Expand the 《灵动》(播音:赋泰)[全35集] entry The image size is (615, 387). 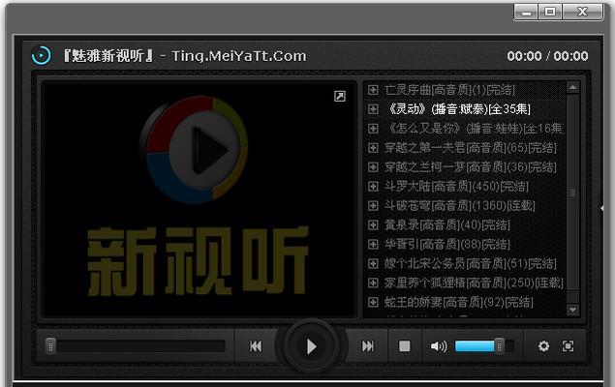(373, 109)
